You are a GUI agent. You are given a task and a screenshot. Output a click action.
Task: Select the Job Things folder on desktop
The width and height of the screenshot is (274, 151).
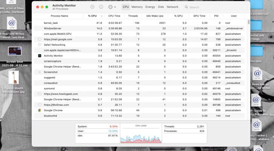pos(256,26)
